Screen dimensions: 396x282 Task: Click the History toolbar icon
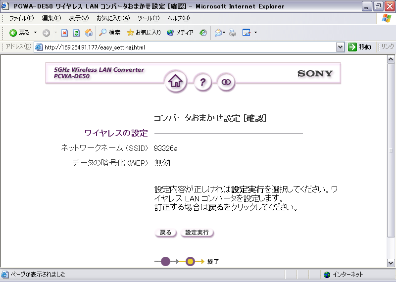coord(203,33)
